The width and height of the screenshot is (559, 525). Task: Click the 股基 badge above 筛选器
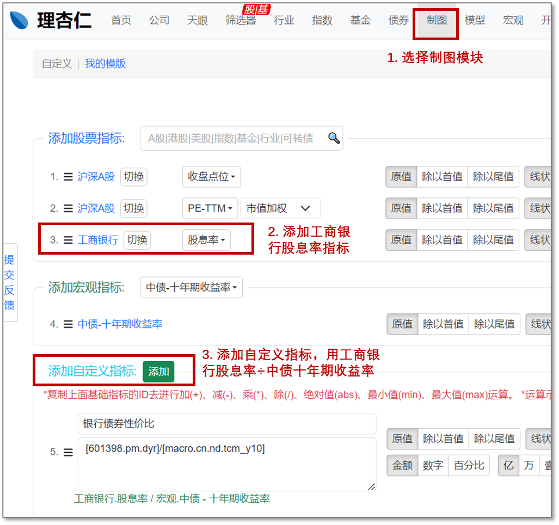256,10
